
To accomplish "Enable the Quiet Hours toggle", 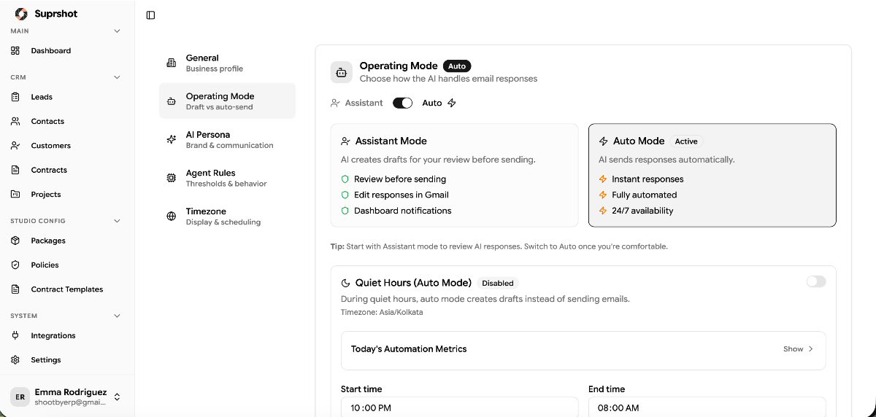I will 815,281.
